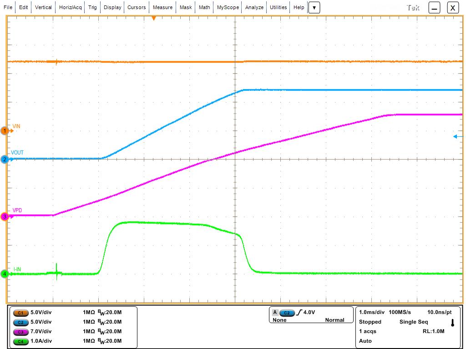
Task: Expand the menu bar dropdown arrow
Action: [x=314, y=8]
